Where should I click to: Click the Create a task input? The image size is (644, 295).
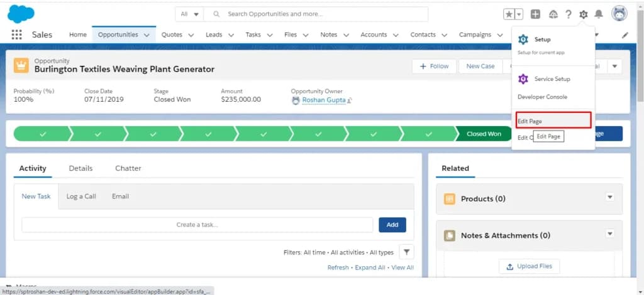click(197, 225)
